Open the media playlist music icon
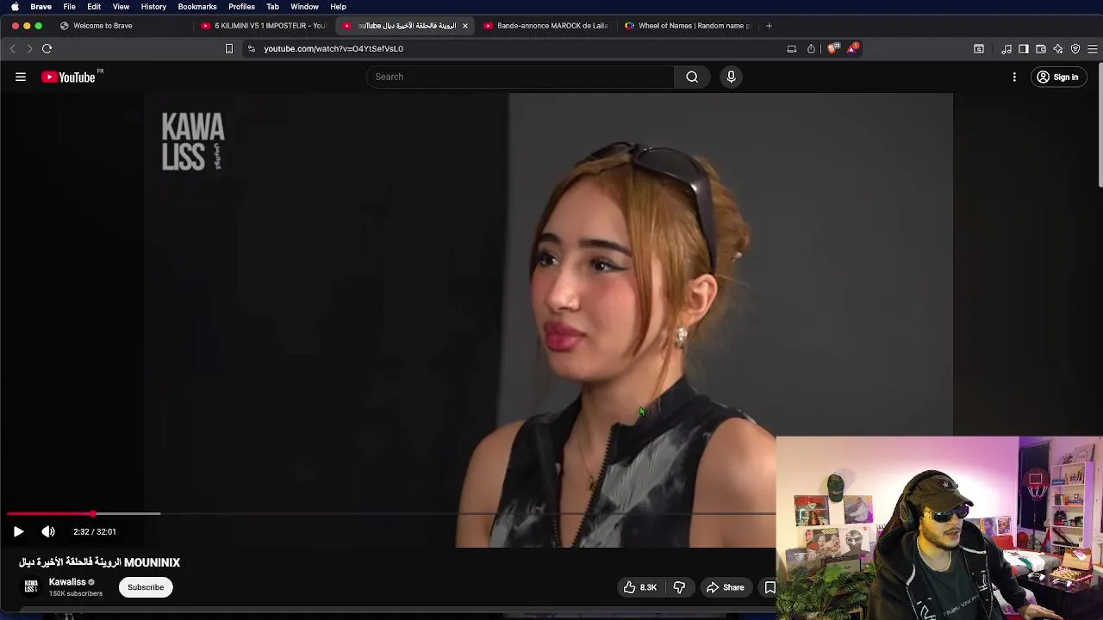The width and height of the screenshot is (1103, 620). [1006, 49]
